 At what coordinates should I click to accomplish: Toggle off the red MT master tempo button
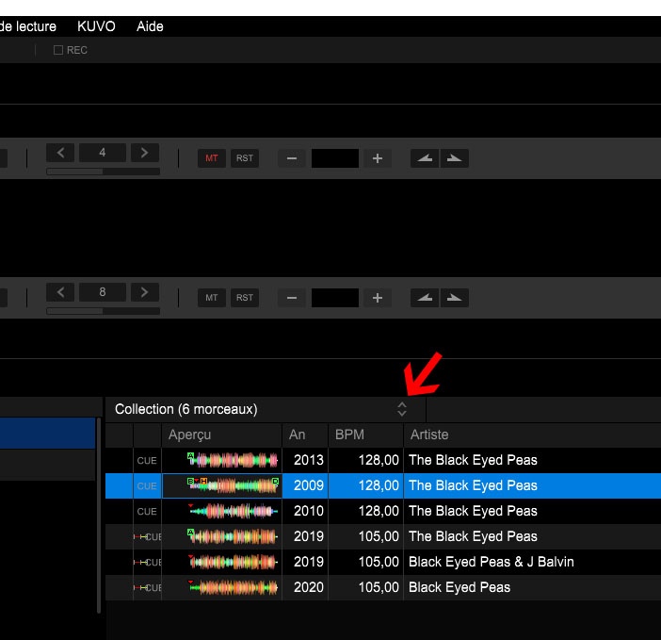click(211, 158)
